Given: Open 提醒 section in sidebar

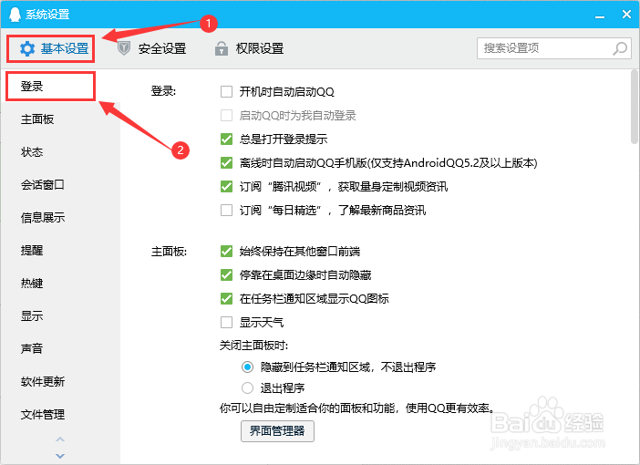Looking at the screenshot, I should (32, 250).
